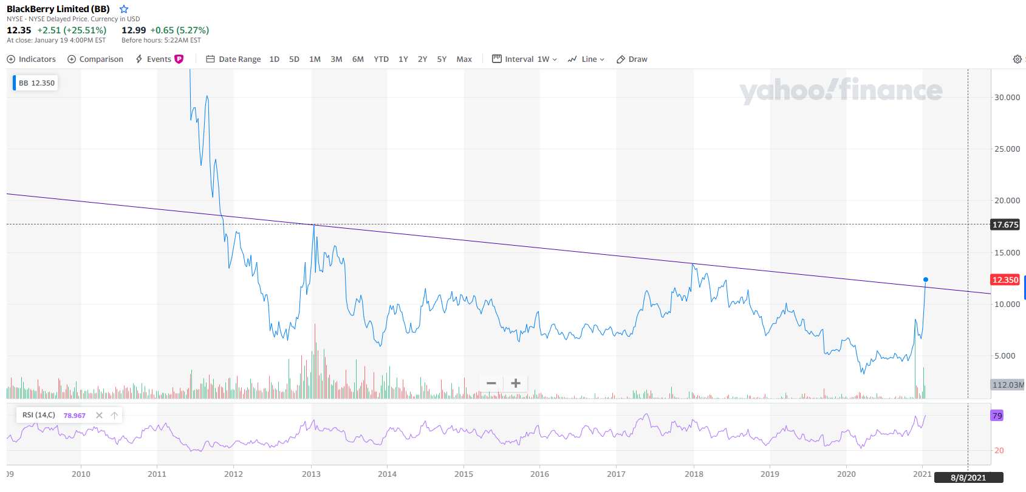This screenshot has width=1026, height=492.
Task: Click the 2018 x-axis year label
Action: [694, 474]
